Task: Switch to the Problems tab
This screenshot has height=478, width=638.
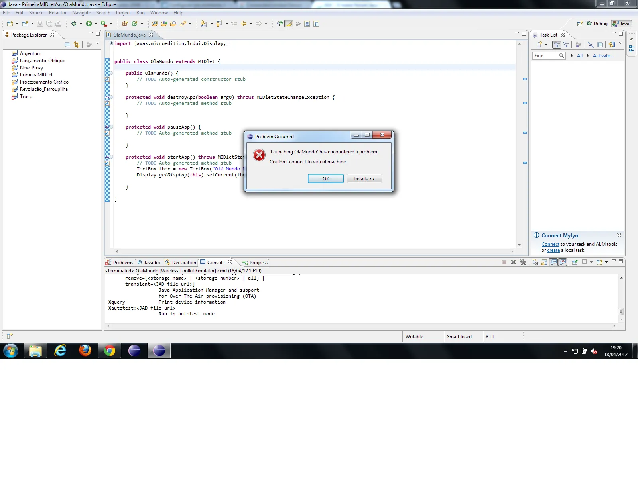Action: pyautogui.click(x=119, y=263)
